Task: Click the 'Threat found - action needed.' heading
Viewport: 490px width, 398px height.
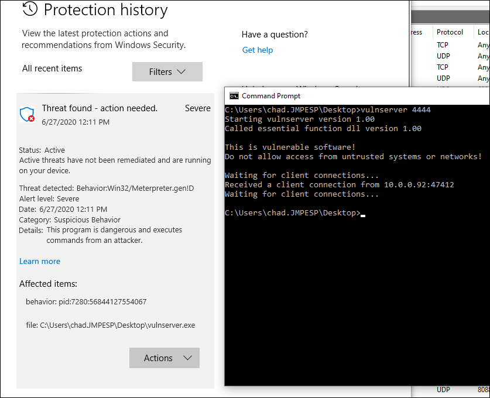Action: pyautogui.click(x=100, y=108)
